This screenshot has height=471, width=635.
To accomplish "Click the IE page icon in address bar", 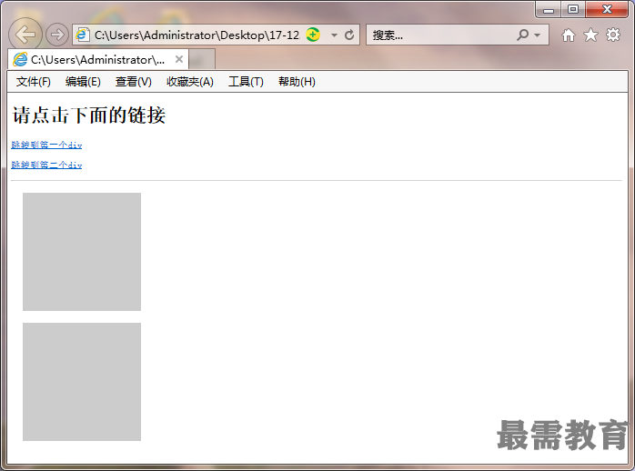I will (x=83, y=35).
